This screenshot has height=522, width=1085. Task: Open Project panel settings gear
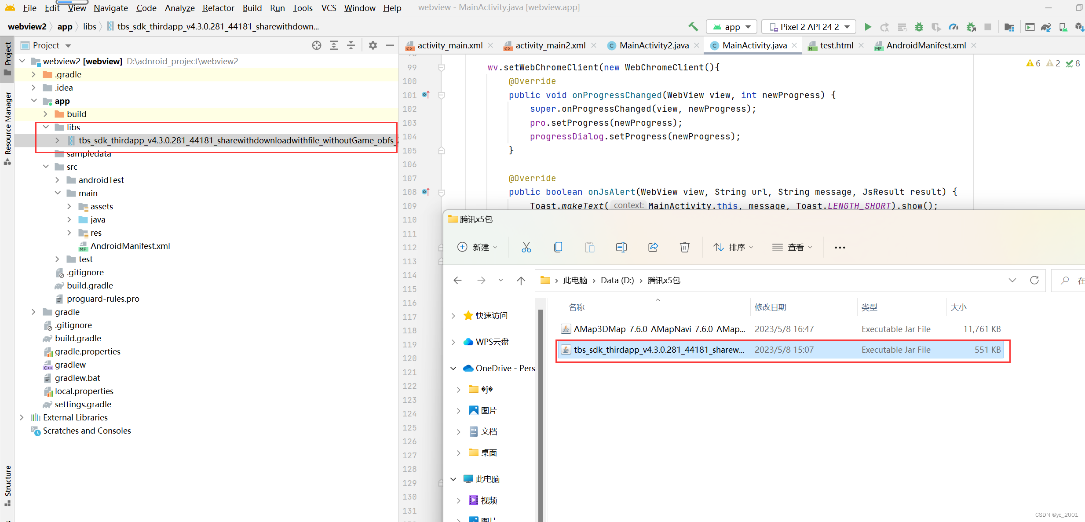tap(373, 45)
